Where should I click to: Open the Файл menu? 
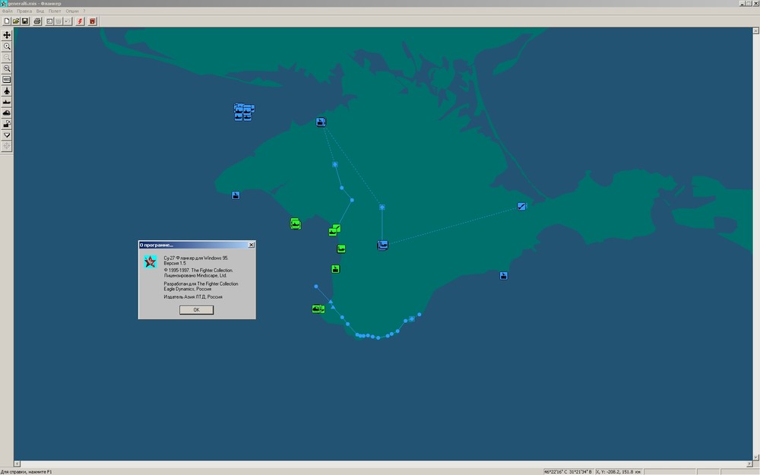pyautogui.click(x=8, y=11)
